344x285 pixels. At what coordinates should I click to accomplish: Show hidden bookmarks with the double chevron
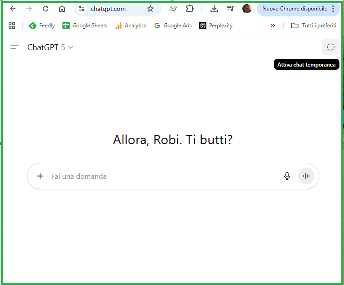[x=272, y=26]
